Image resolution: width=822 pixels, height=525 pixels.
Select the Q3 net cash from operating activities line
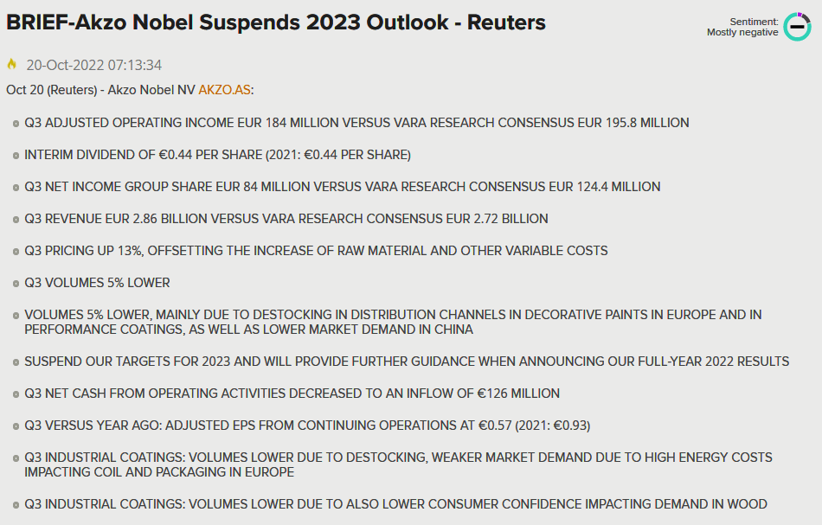coord(292,394)
